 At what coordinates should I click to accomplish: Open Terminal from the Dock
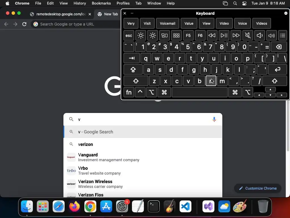point(154,206)
